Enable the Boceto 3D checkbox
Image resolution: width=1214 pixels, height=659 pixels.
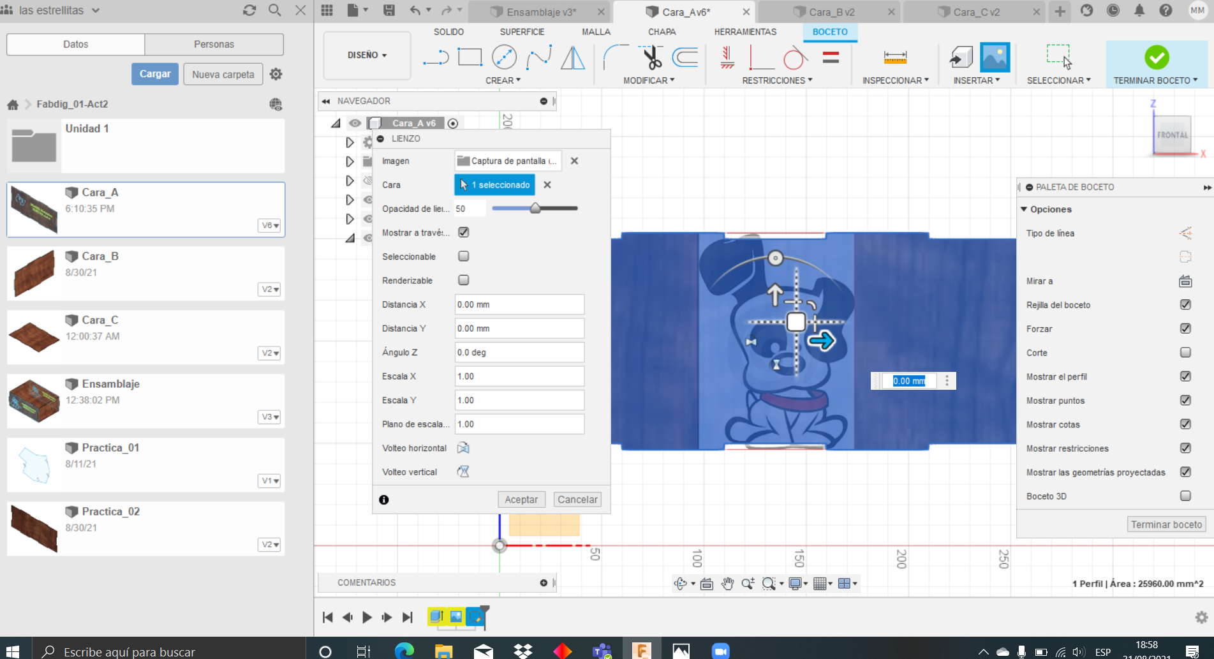point(1185,496)
